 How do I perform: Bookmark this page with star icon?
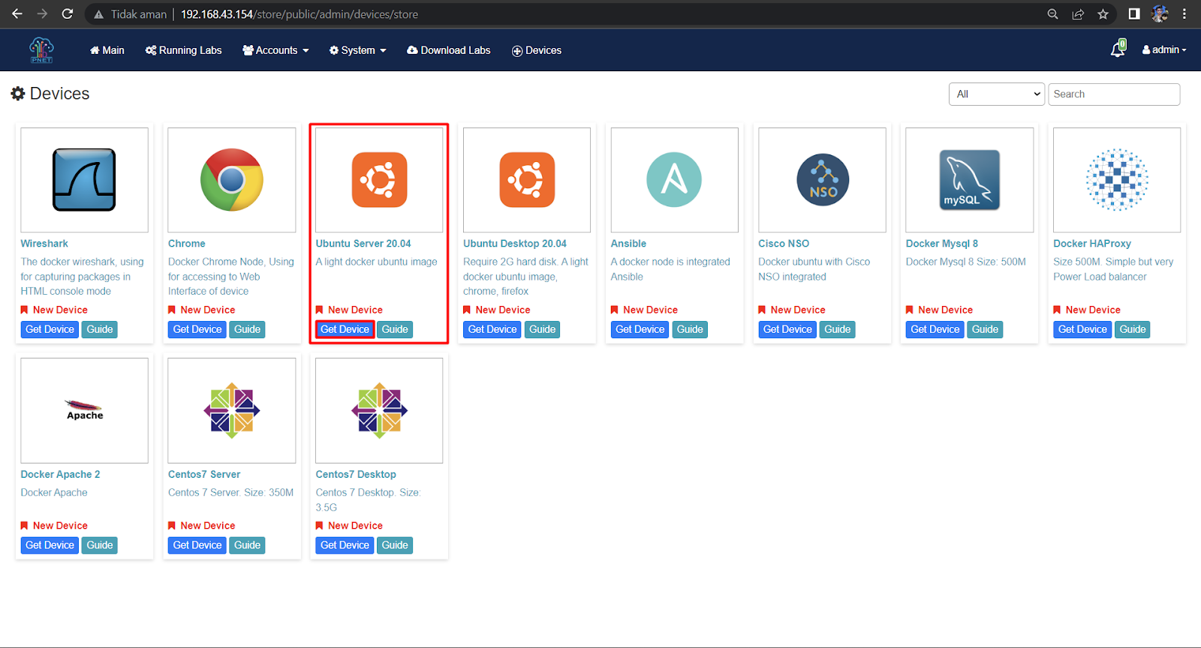click(x=1103, y=13)
